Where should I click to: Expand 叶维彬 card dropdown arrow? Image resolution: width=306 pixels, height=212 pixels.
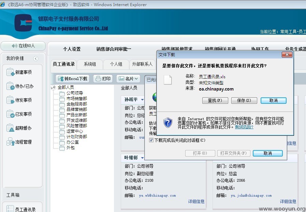(x=142, y=158)
